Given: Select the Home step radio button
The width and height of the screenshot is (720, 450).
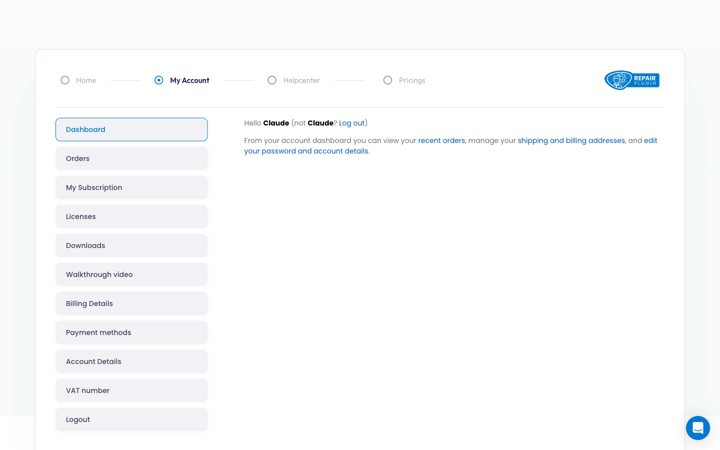Looking at the screenshot, I should point(65,80).
